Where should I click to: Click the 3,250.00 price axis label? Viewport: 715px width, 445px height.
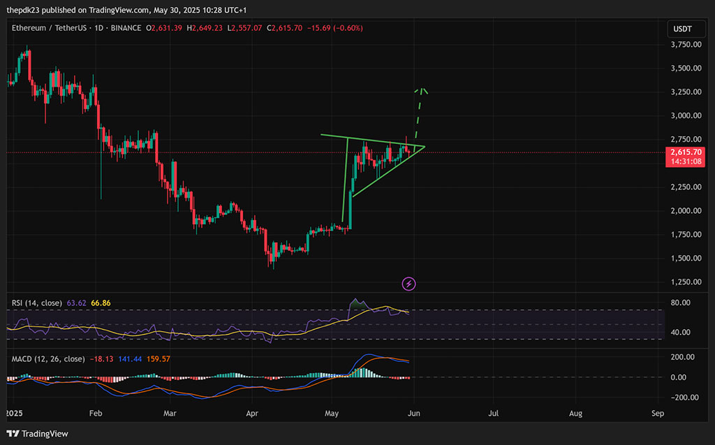pyautogui.click(x=686, y=92)
